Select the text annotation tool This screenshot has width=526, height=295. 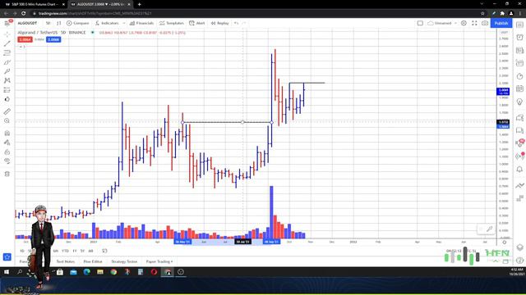click(x=7, y=71)
